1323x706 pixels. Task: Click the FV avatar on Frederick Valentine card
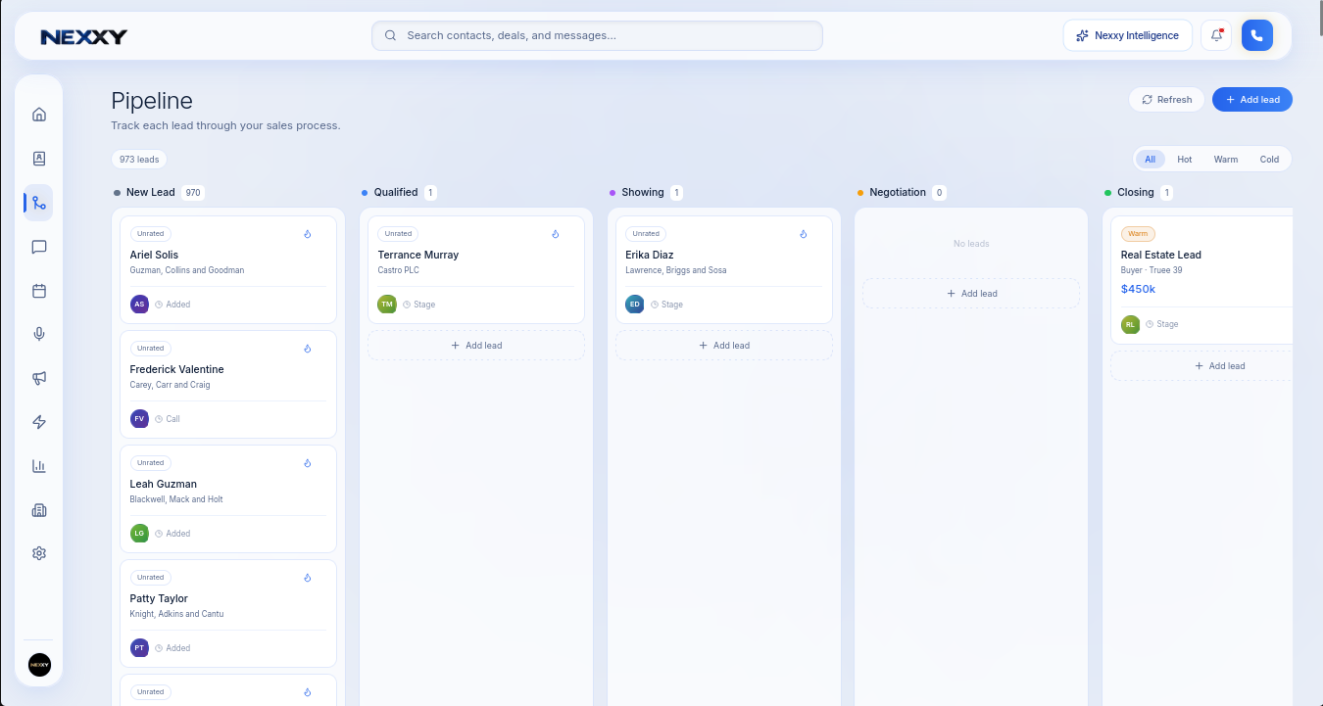click(x=140, y=419)
